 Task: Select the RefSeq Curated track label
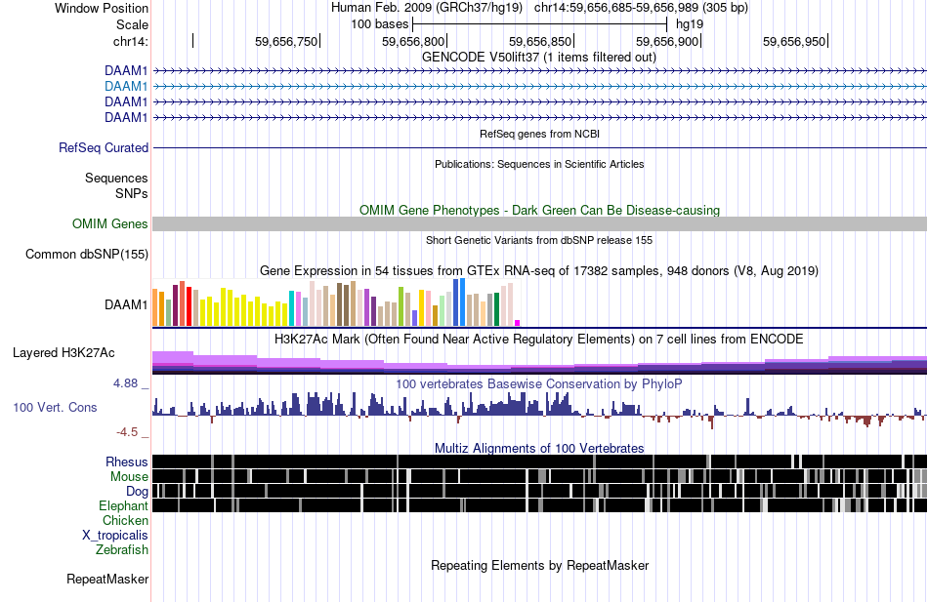(x=104, y=148)
